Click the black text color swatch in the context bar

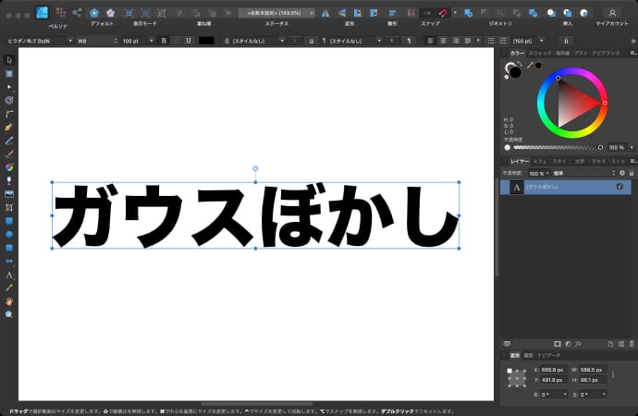click(206, 41)
